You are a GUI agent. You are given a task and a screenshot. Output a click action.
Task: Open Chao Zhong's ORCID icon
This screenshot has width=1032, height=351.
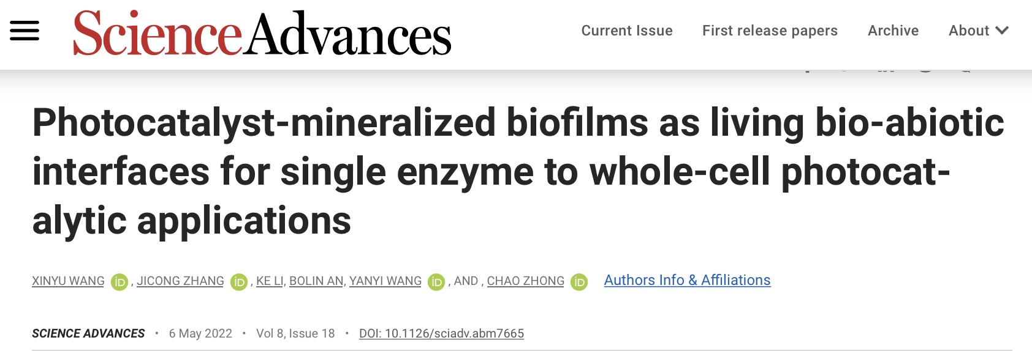579,282
